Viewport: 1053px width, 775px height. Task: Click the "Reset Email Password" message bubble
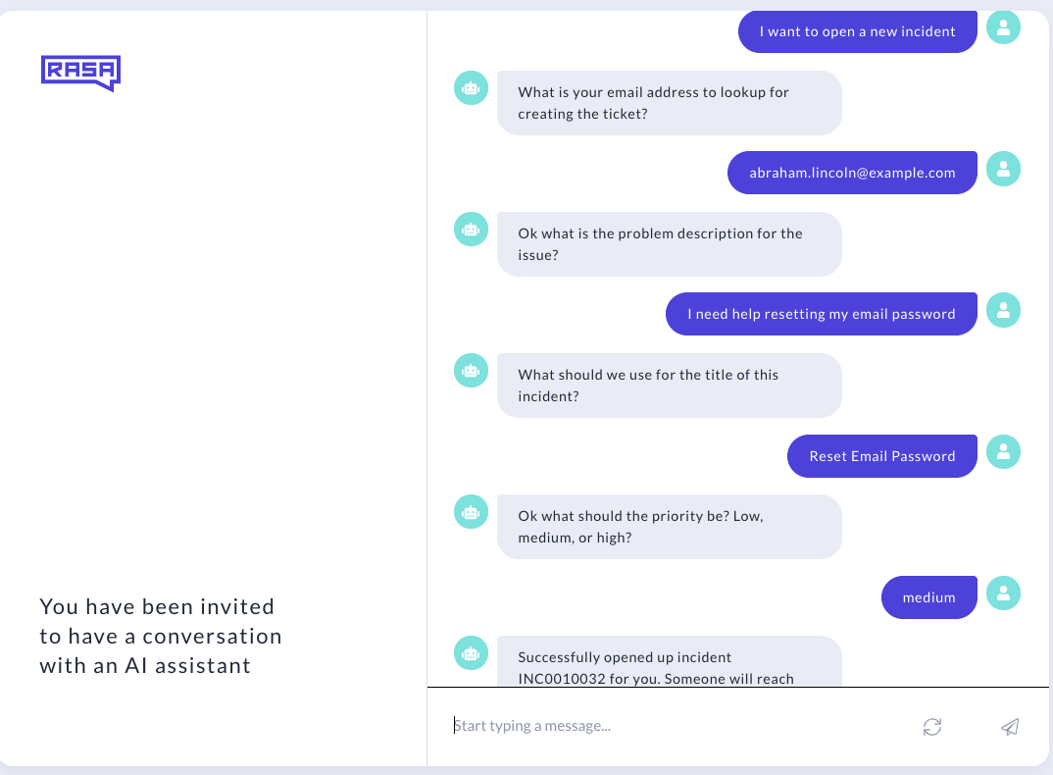pyautogui.click(x=881, y=456)
